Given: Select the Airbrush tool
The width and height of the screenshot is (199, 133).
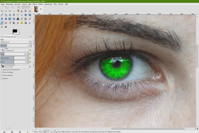Looking at the screenshot, I should coord(10,23).
